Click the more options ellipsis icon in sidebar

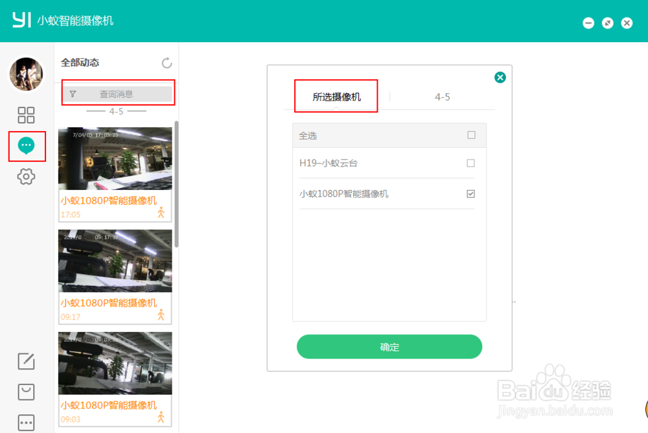click(26, 423)
